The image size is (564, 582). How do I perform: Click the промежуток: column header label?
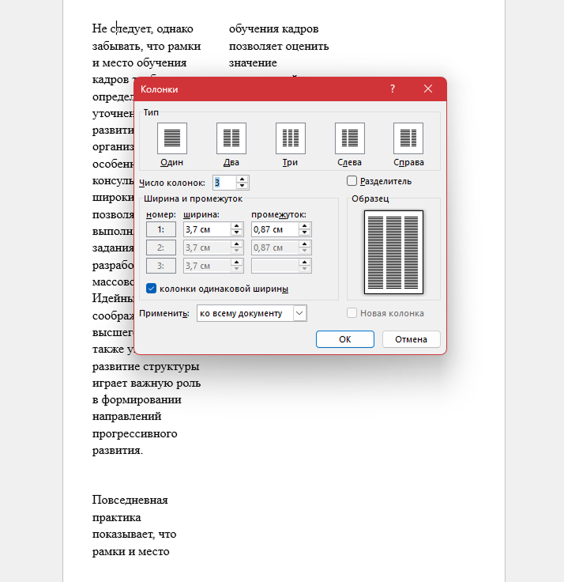(x=279, y=214)
